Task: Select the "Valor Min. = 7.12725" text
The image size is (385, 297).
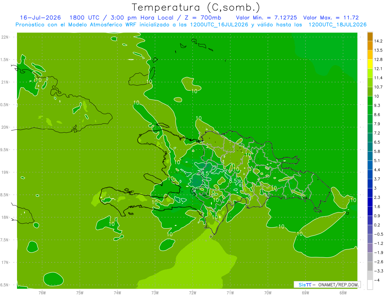Action: (x=267, y=18)
